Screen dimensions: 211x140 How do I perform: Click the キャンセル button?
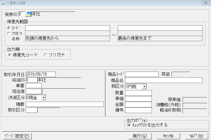pos(168,136)
